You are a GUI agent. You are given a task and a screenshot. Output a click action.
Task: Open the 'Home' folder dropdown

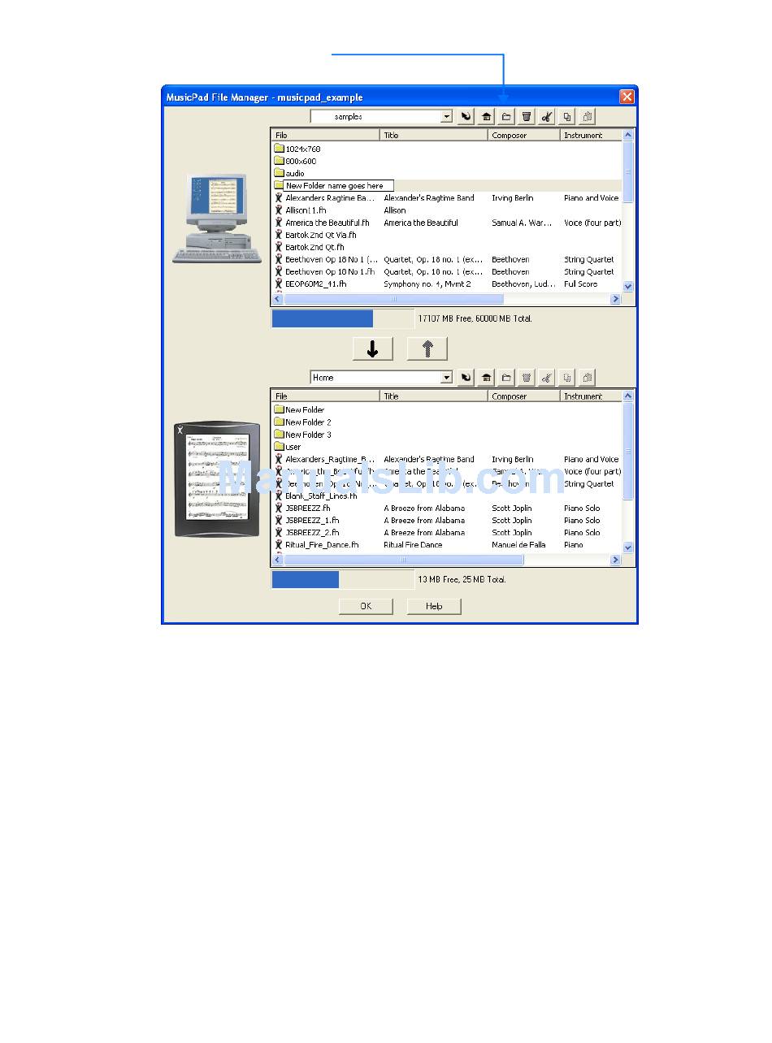click(446, 378)
